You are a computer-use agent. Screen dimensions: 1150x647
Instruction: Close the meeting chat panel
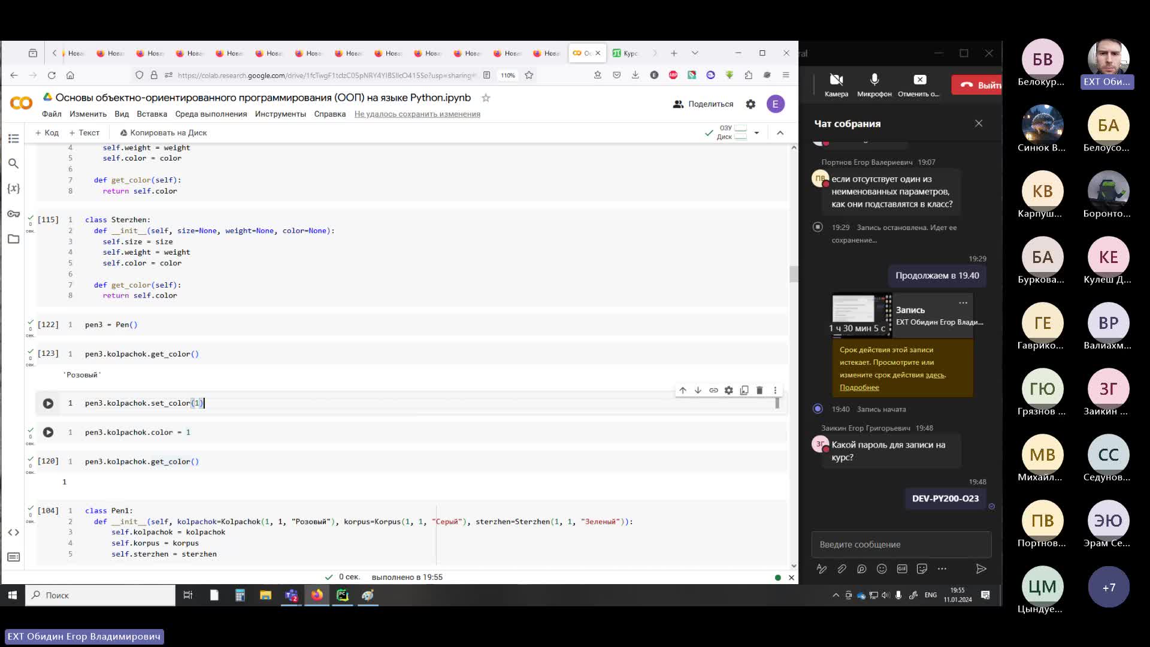point(979,123)
